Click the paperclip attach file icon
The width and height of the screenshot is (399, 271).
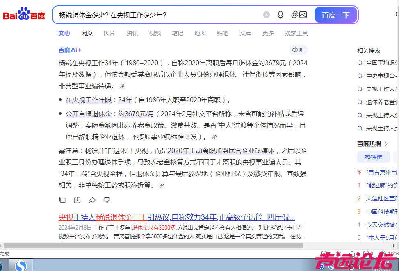click(294, 15)
